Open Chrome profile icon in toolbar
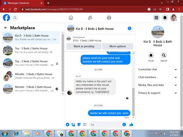This screenshot has height=137, width=183. point(173,9)
